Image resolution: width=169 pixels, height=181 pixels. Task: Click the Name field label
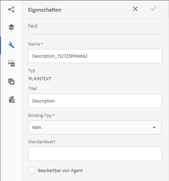pyautogui.click(x=35, y=44)
